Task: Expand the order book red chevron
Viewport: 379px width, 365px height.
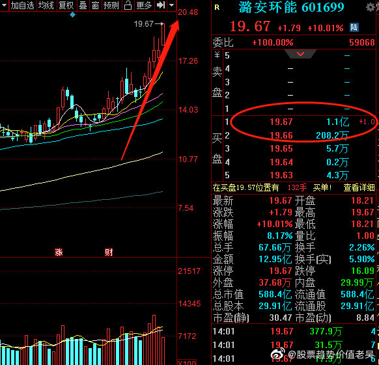Action: [x=300, y=54]
